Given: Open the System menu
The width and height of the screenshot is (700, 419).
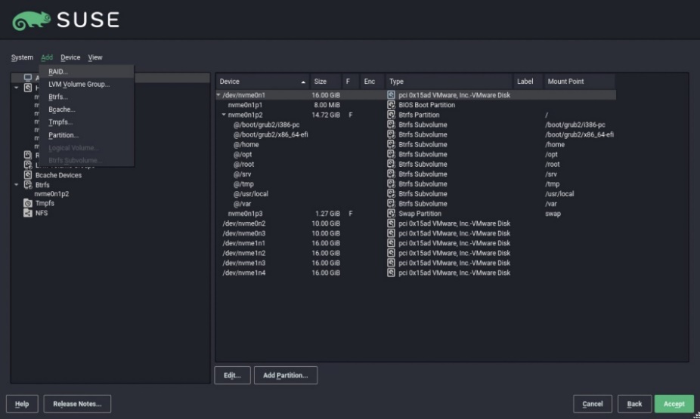Looking at the screenshot, I should tap(22, 57).
